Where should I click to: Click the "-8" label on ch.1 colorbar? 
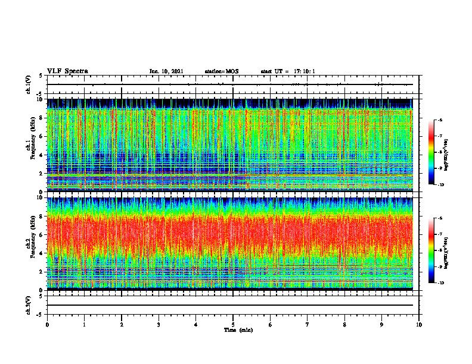coord(440,152)
